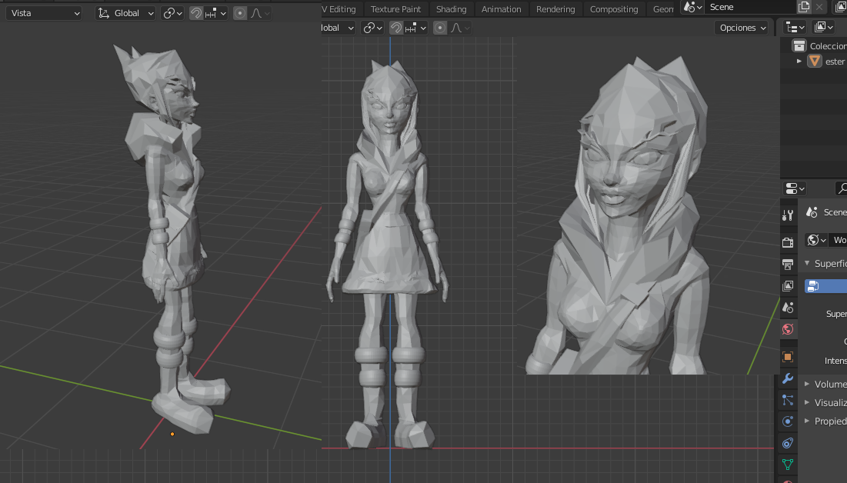The image size is (847, 483).
Task: Open the Modifier properties tab
Action: [x=787, y=379]
